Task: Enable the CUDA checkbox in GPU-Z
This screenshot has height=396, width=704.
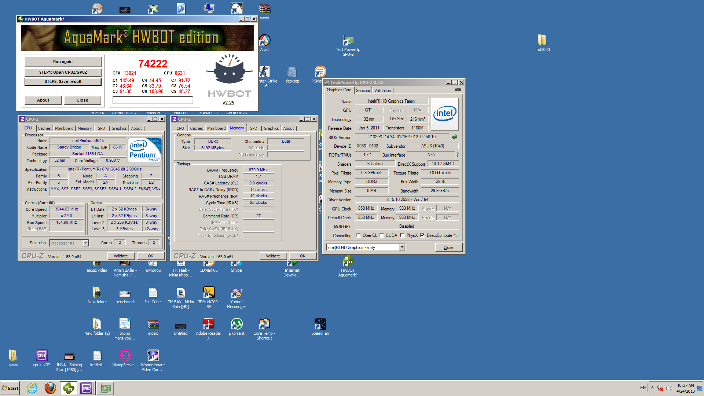Action: pyautogui.click(x=382, y=235)
